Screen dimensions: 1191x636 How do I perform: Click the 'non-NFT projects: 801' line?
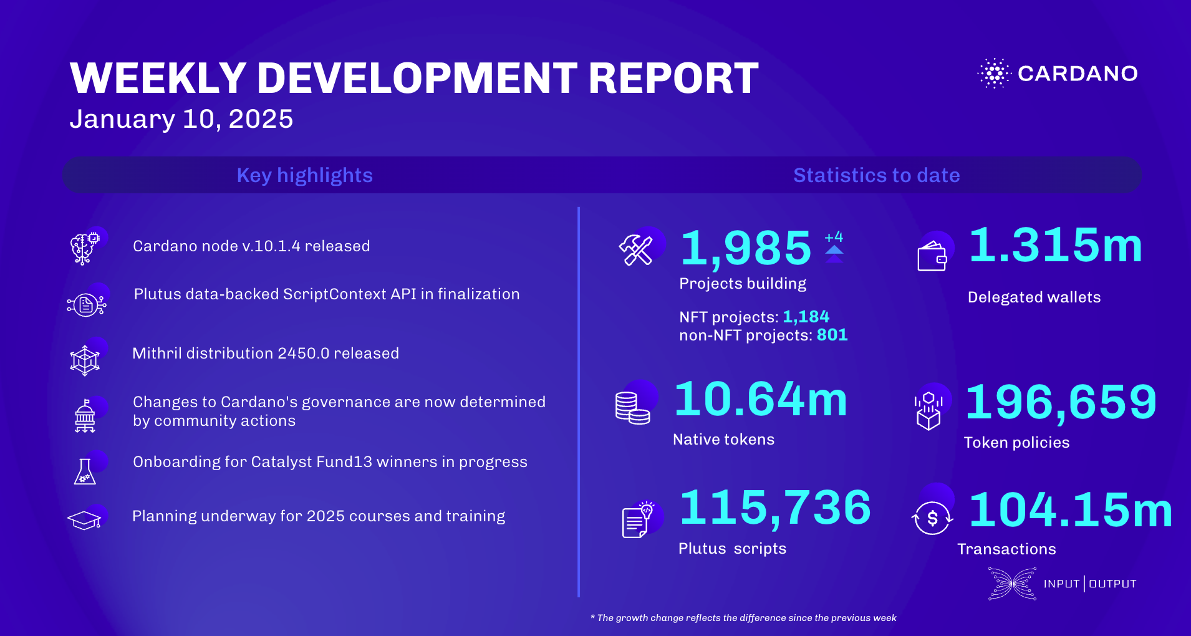[x=763, y=335]
